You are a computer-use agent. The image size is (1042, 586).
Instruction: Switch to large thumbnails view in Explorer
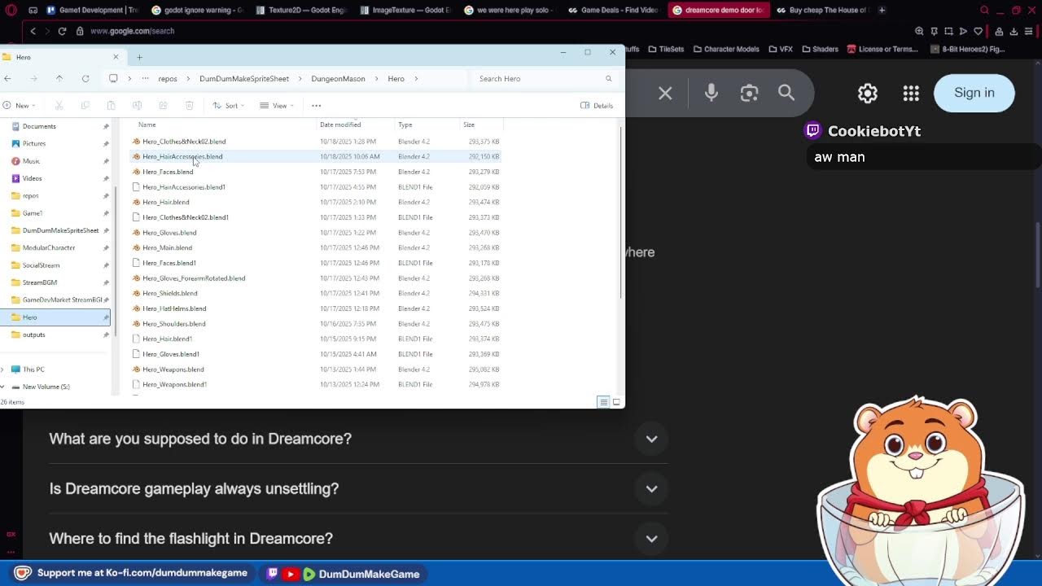[x=616, y=402]
